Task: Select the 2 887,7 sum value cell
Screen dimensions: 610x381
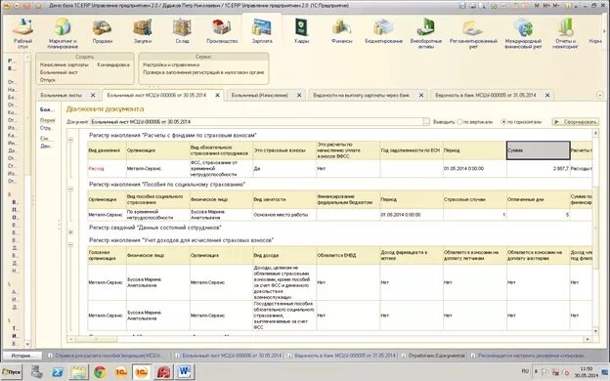Action: tap(538, 169)
